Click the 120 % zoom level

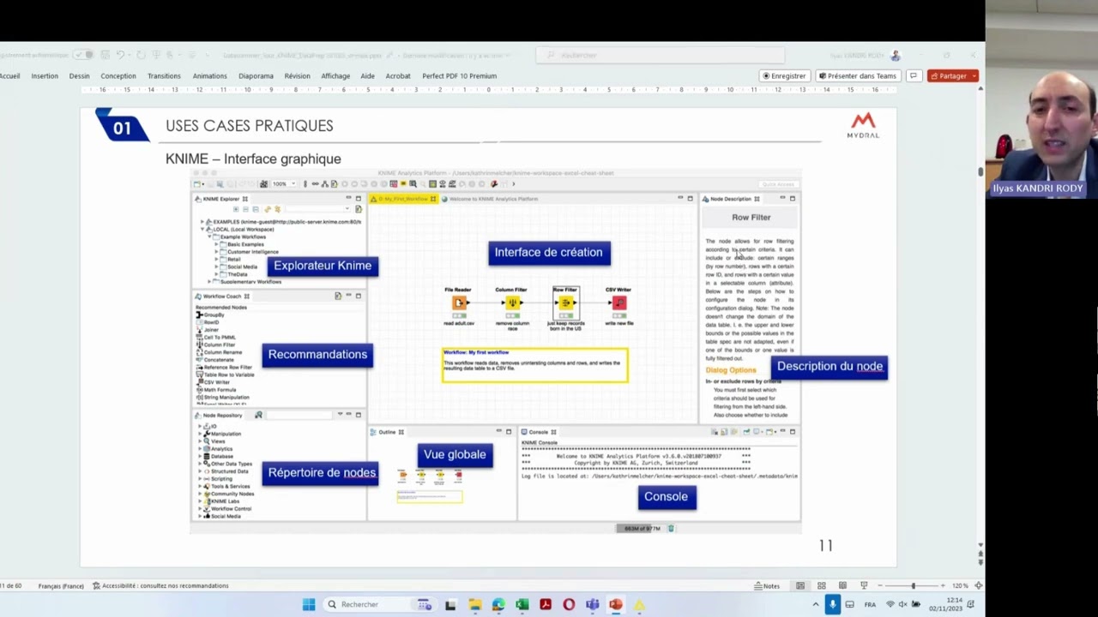coord(959,586)
